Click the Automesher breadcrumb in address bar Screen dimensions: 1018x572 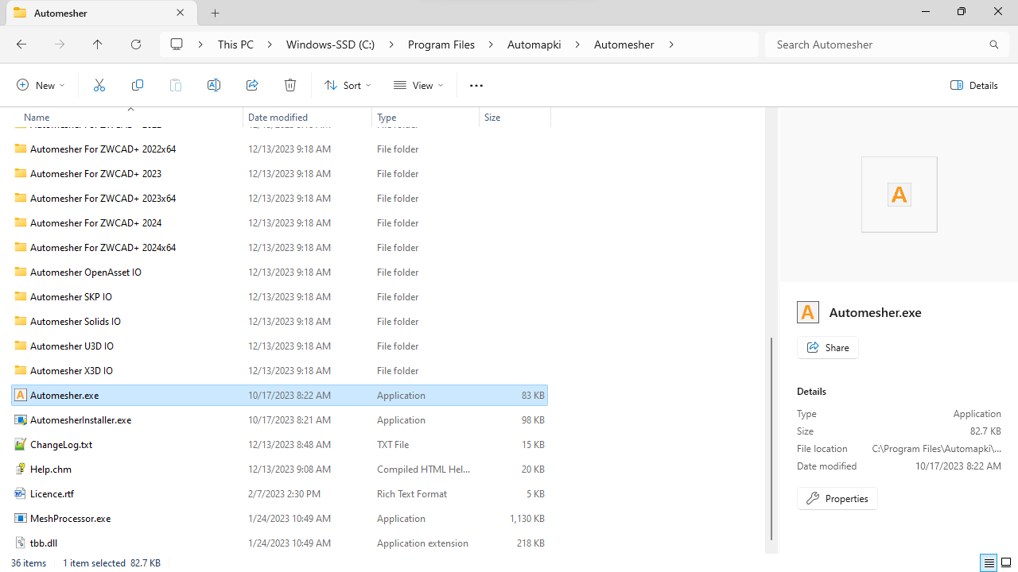tap(624, 44)
